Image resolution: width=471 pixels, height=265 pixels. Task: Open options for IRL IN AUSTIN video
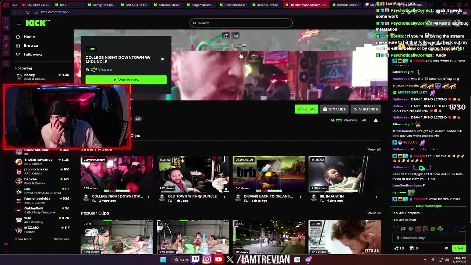tap(376, 197)
